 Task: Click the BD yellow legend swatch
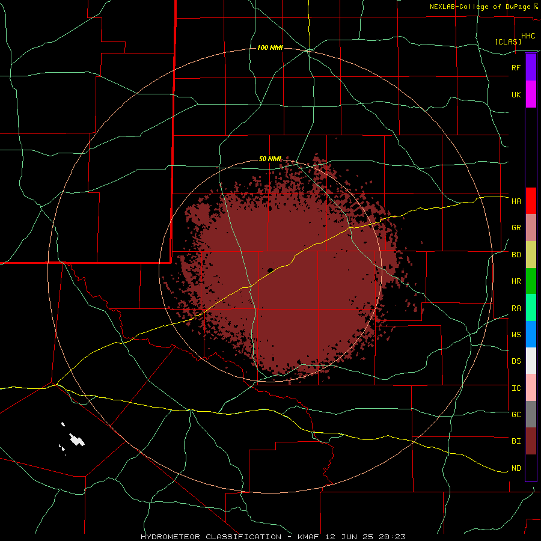pos(531,255)
